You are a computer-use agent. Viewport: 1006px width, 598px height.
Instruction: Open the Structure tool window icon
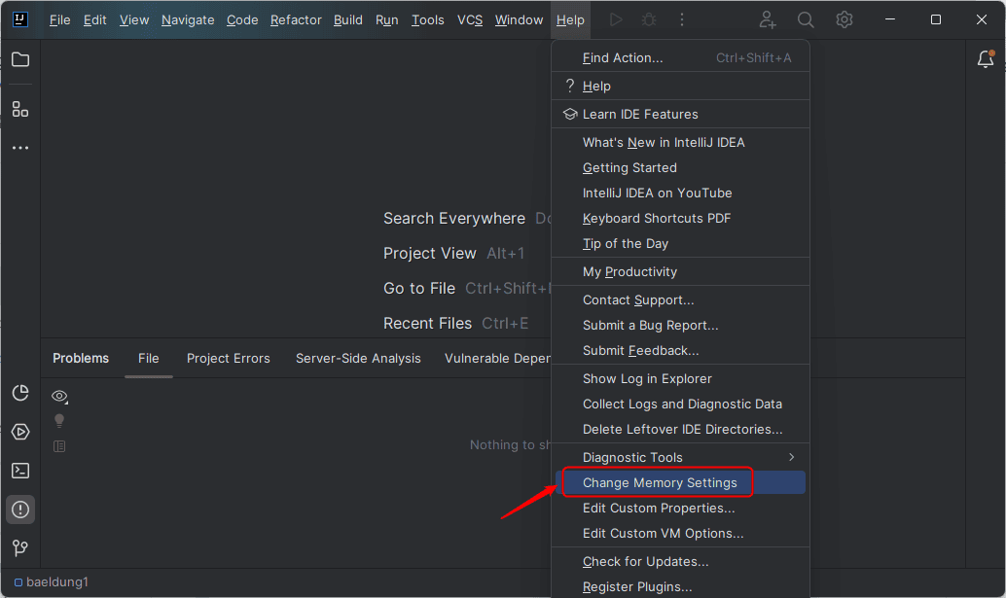20,109
